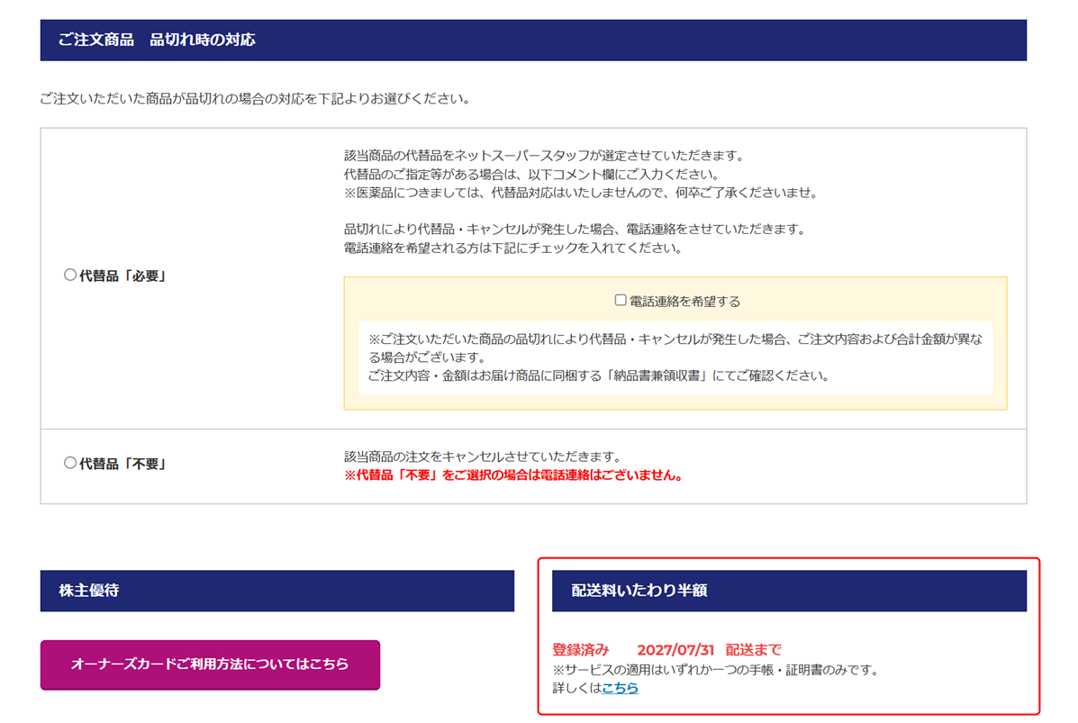This screenshot has width=1078, height=723.
Task: Click the 納品書兼領収書 notice text
Action: click(x=599, y=375)
